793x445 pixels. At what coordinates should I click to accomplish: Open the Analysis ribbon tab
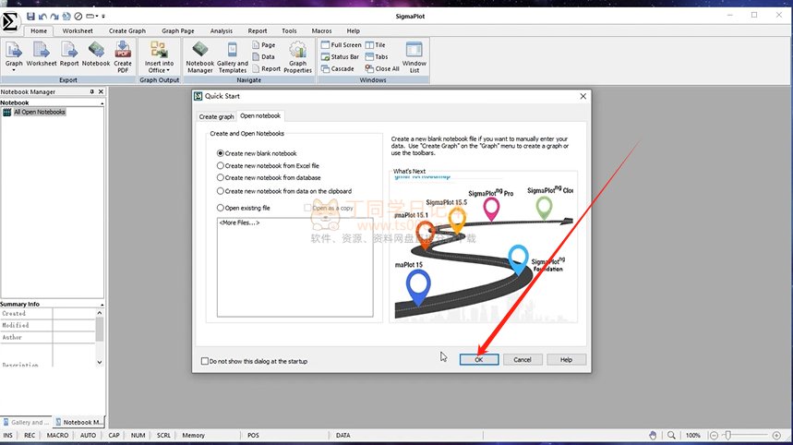222,30
